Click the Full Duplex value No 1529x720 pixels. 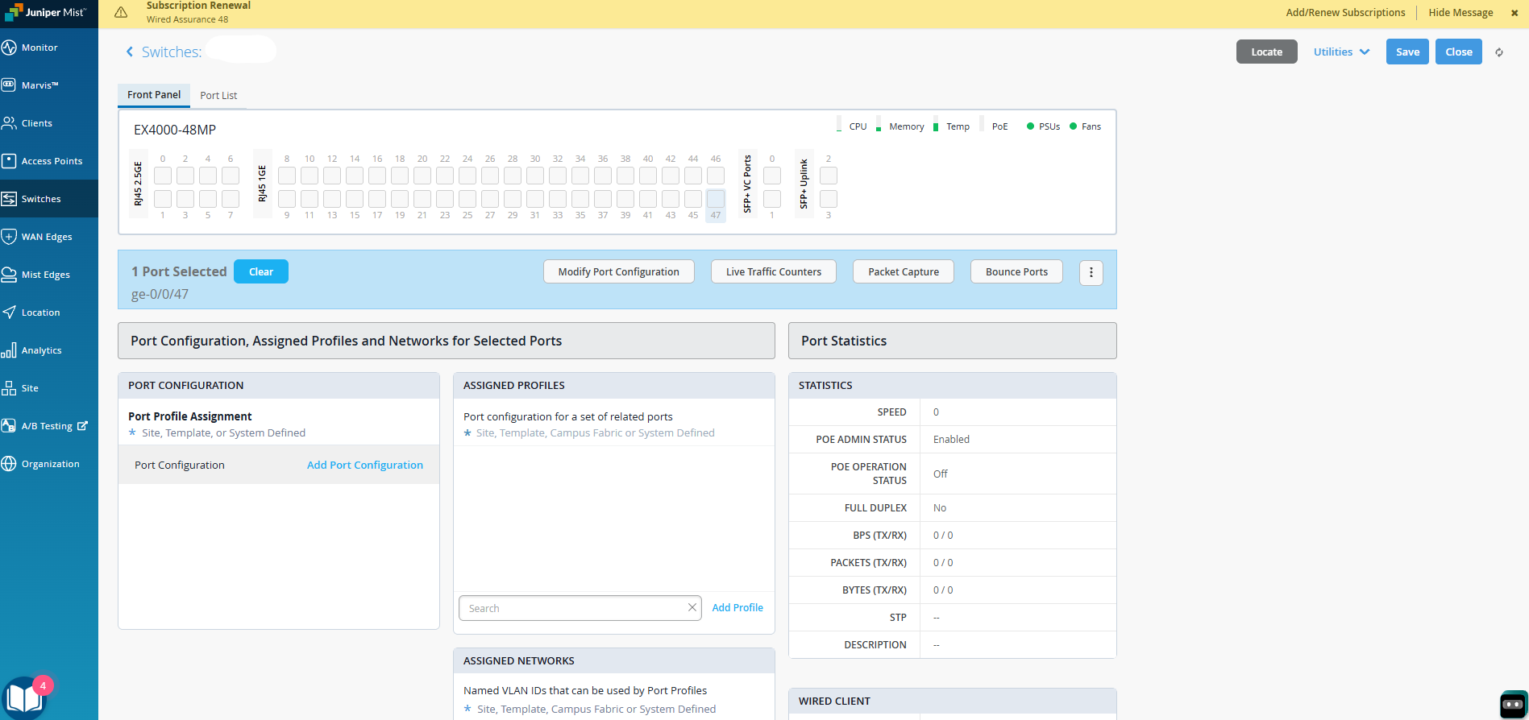(x=940, y=508)
